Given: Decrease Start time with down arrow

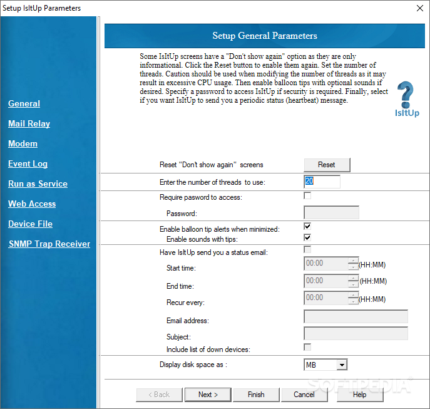Looking at the screenshot, I should tap(353, 267).
